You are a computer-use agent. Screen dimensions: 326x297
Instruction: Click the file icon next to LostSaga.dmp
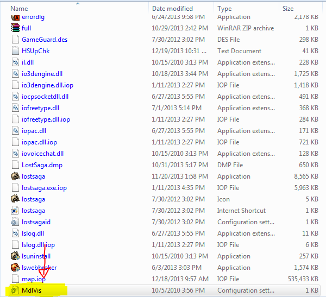(x=15, y=165)
